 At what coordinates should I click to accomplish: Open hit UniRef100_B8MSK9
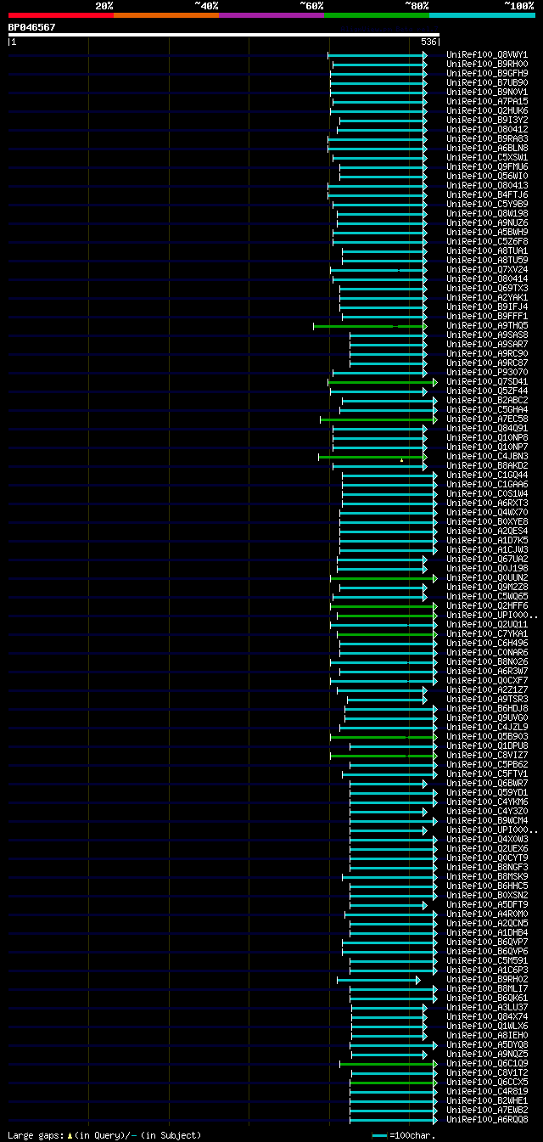click(487, 876)
